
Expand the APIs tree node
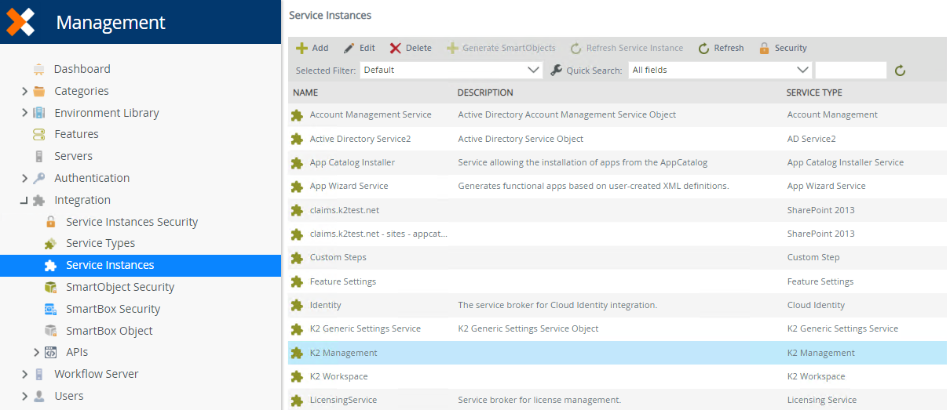click(x=36, y=353)
